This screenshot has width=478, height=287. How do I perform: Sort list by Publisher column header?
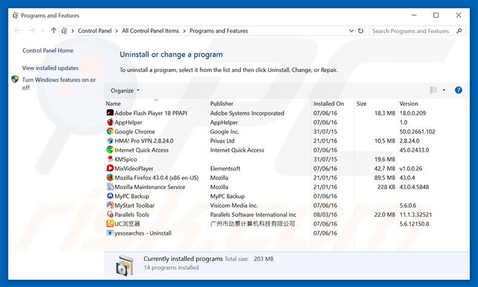pyautogui.click(x=221, y=103)
